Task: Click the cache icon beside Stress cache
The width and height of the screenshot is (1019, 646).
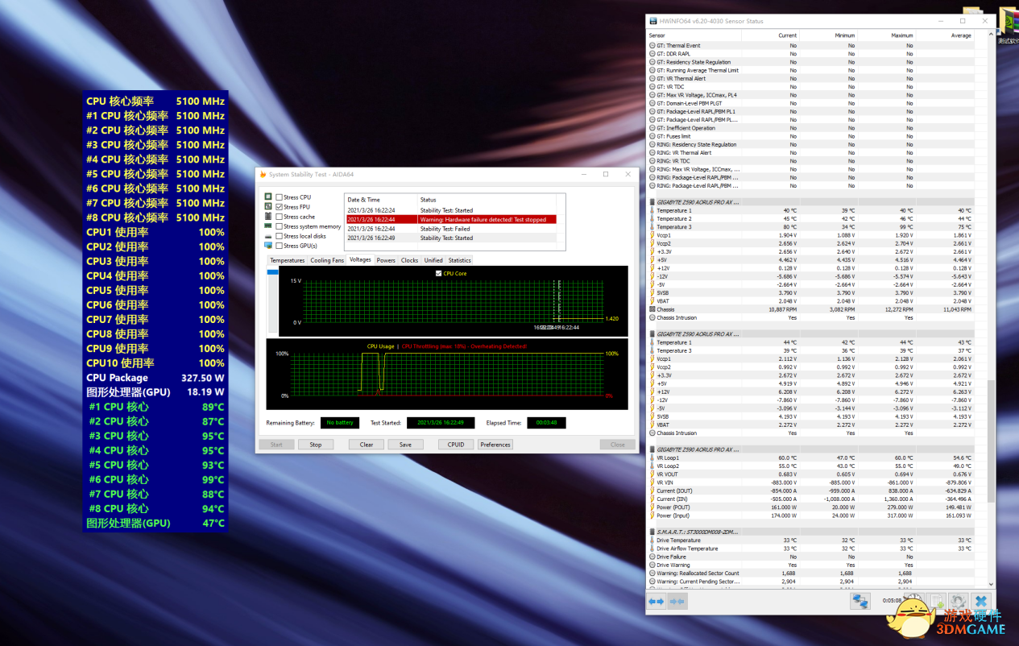Action: pyautogui.click(x=268, y=217)
